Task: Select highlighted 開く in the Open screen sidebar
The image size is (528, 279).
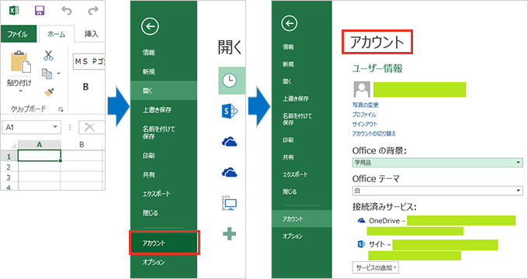Action: tap(164, 91)
